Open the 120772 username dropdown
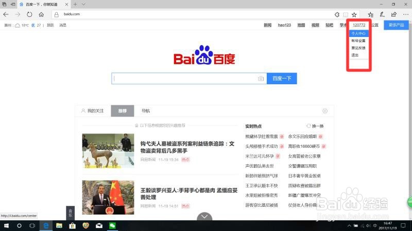The width and height of the screenshot is (412, 231). pyautogui.click(x=359, y=25)
